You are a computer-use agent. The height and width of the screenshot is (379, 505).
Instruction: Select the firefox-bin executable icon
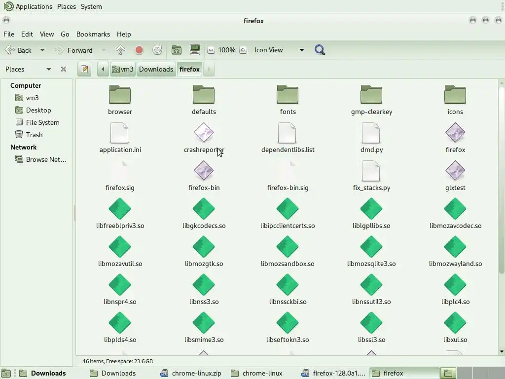tap(204, 170)
